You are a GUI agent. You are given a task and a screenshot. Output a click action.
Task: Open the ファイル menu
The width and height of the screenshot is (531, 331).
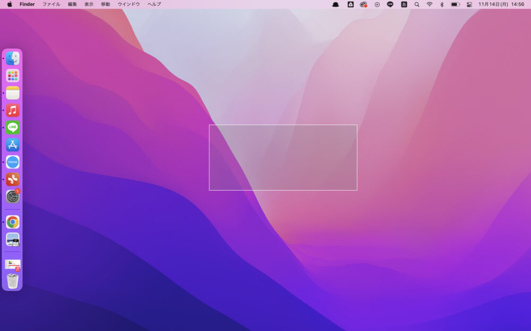51,4
